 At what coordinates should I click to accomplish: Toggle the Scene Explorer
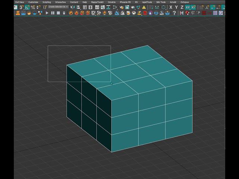coord(85,7)
